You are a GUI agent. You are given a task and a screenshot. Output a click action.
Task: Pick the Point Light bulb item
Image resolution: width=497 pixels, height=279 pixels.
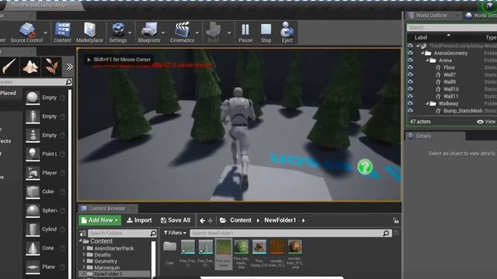pyautogui.click(x=33, y=154)
